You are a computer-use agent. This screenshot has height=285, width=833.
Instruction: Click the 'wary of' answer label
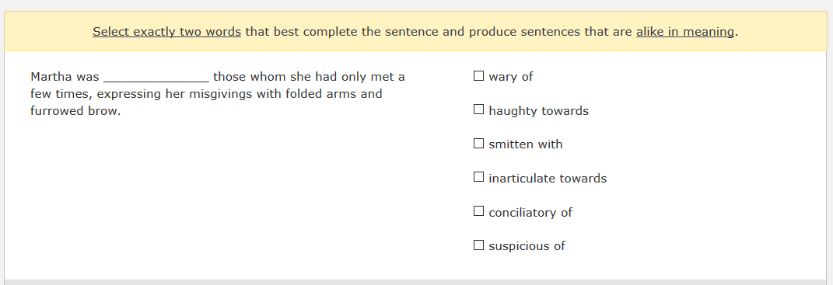click(x=510, y=76)
